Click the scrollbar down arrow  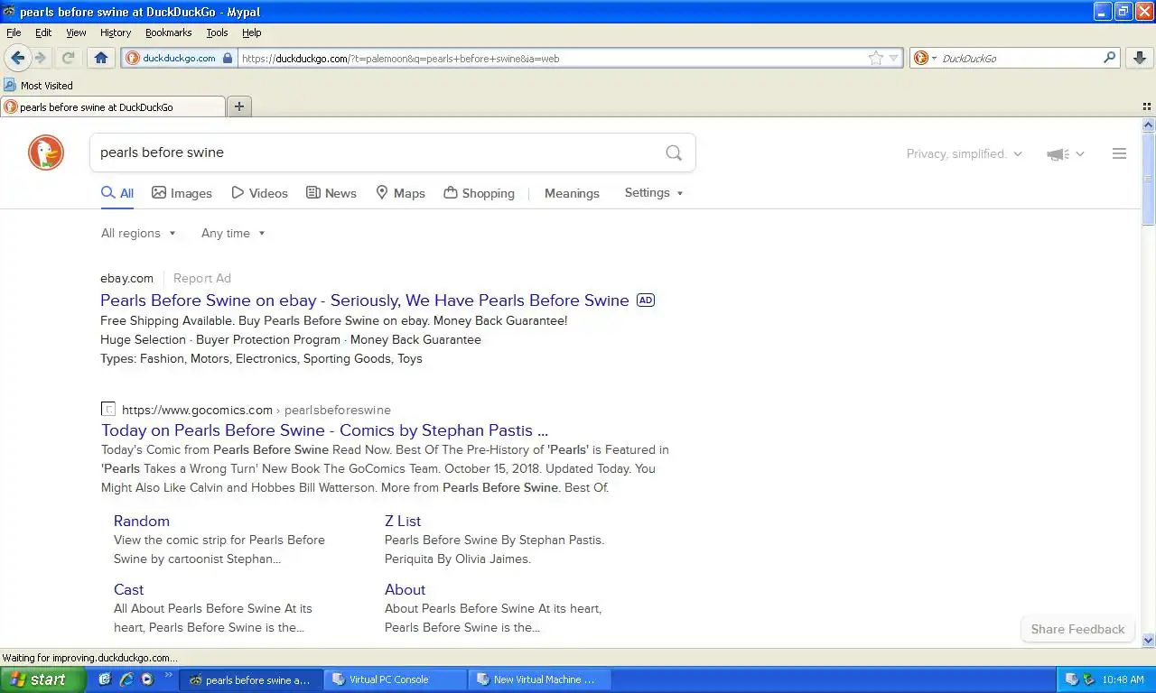point(1148,640)
